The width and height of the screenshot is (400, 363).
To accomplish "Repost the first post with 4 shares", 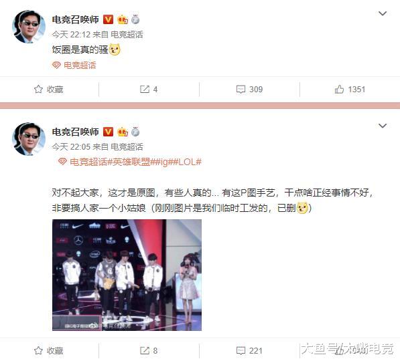I will 149,90.
